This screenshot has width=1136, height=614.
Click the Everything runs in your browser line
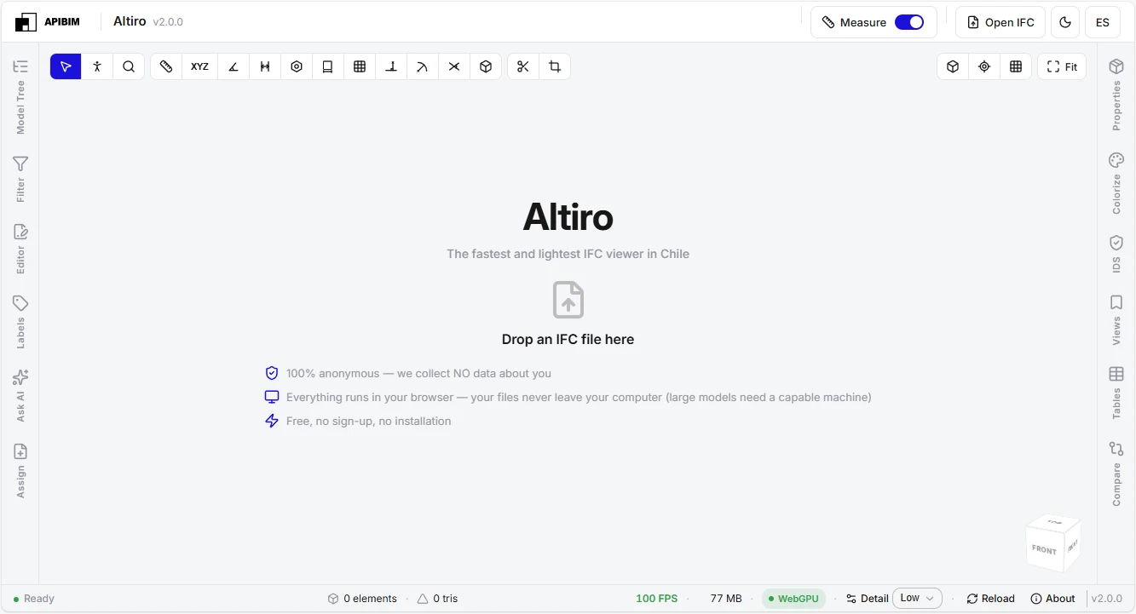pos(568,397)
